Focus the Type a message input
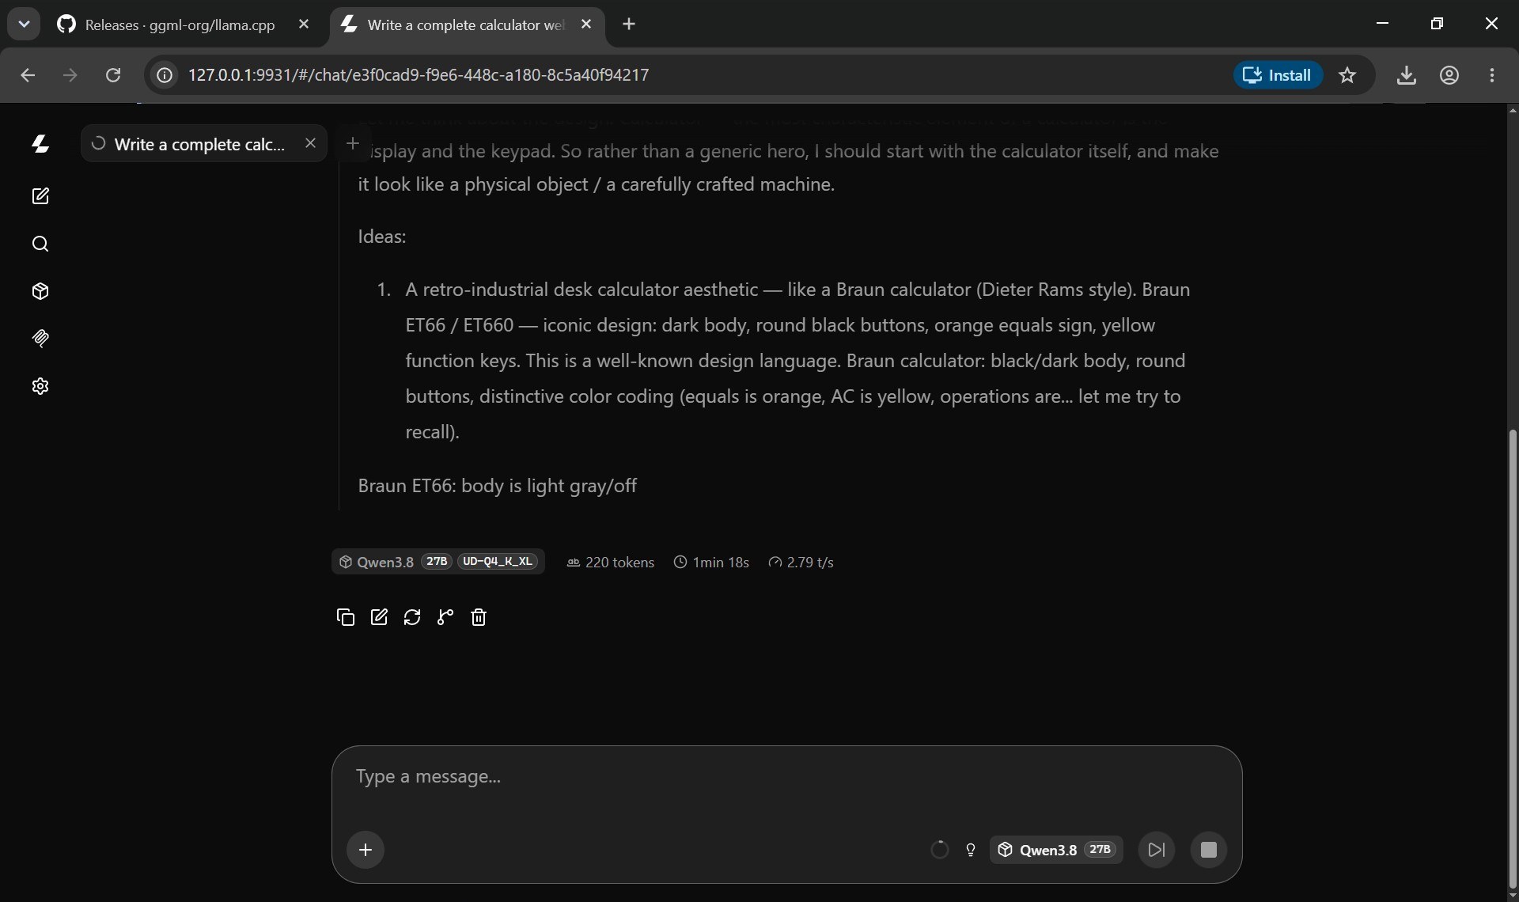The height and width of the screenshot is (902, 1519). click(x=786, y=777)
